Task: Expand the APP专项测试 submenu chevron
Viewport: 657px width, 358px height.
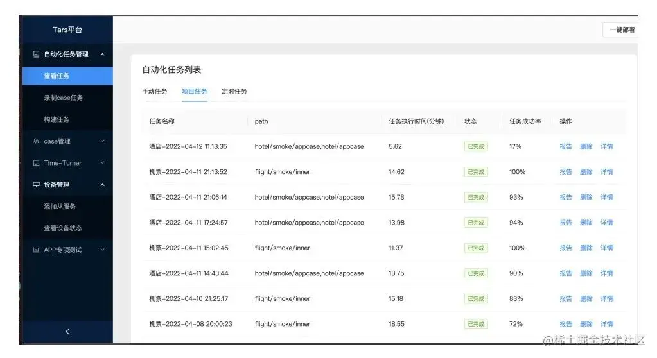Action: pyautogui.click(x=102, y=250)
